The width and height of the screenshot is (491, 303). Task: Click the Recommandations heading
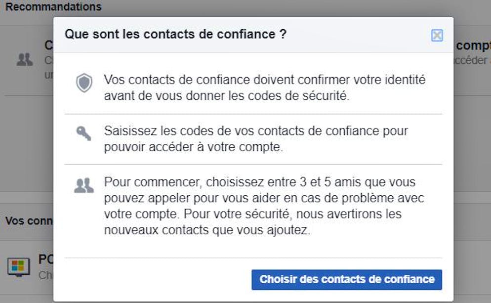click(53, 6)
